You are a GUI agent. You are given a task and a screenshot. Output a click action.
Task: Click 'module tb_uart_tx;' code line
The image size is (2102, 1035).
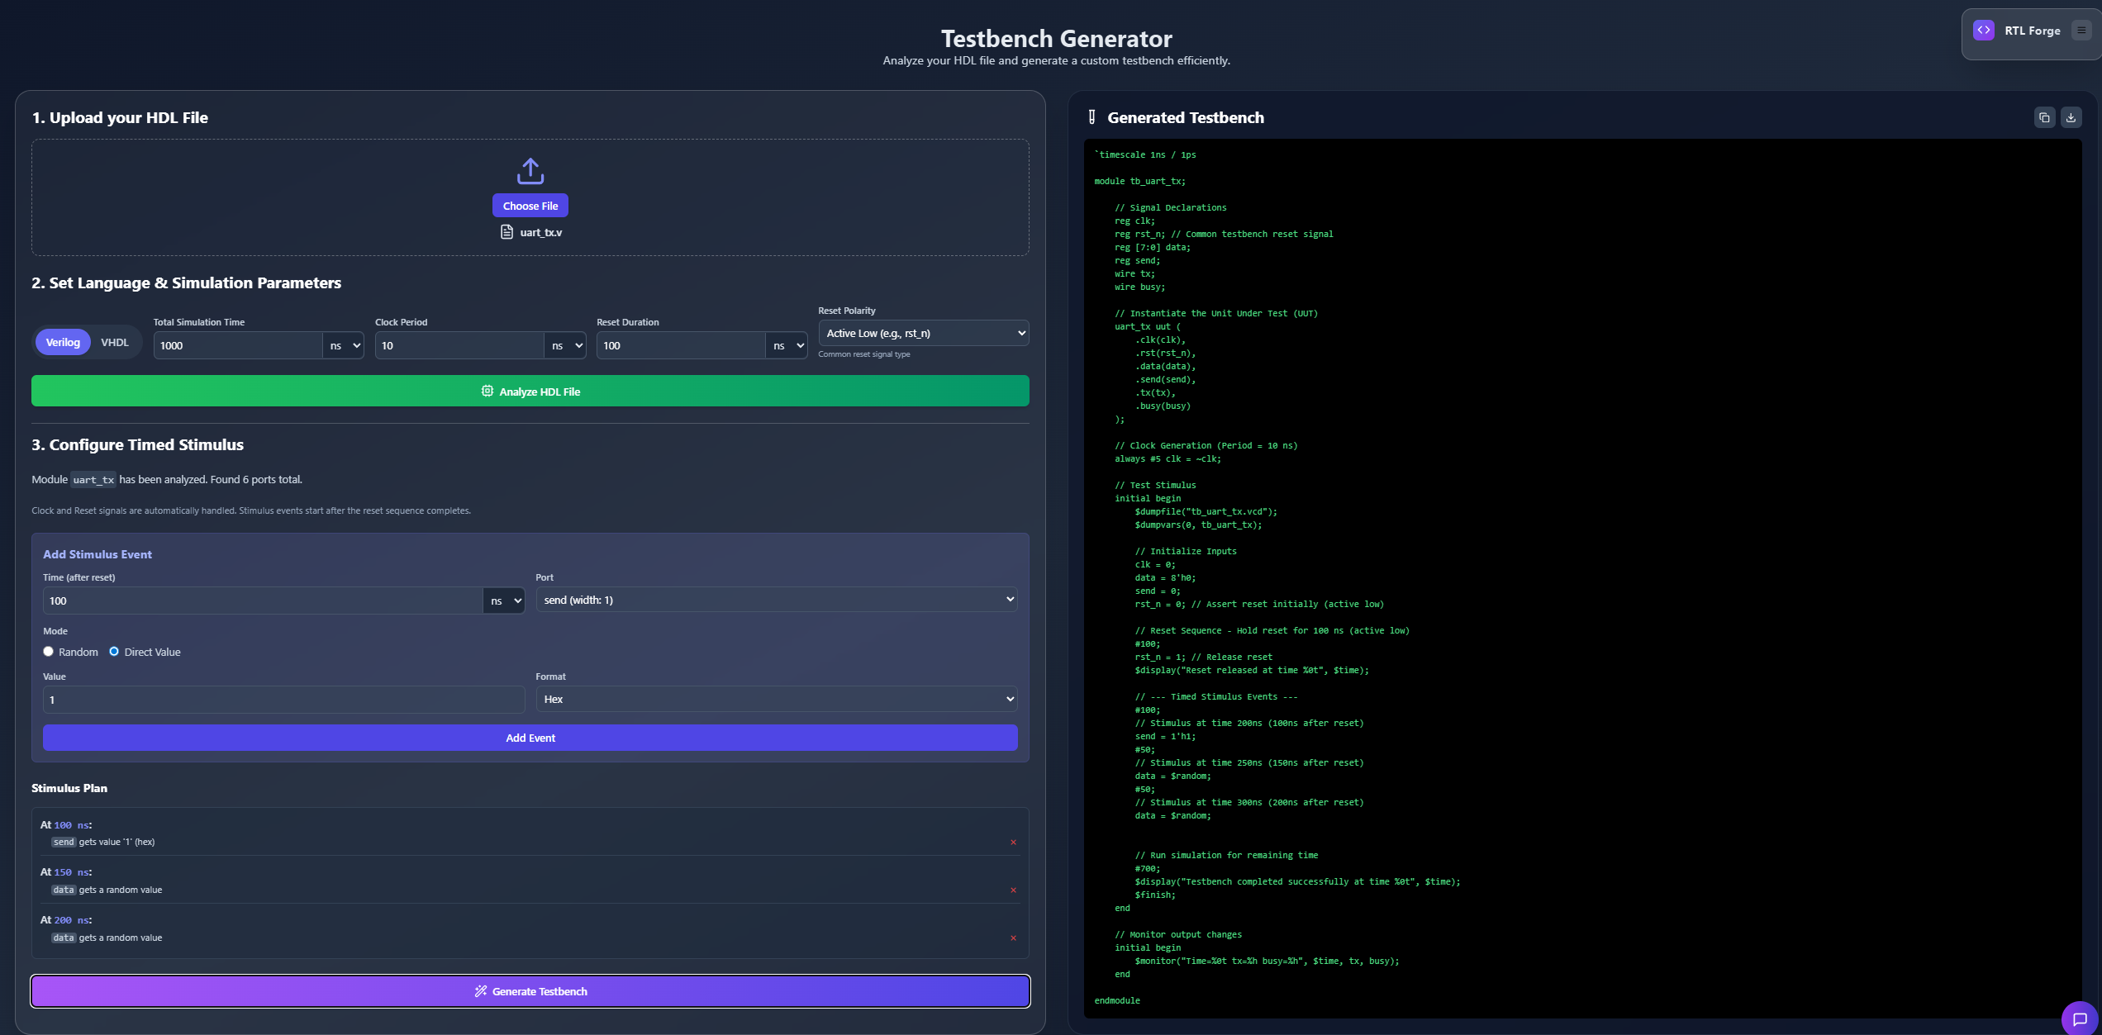point(1139,181)
